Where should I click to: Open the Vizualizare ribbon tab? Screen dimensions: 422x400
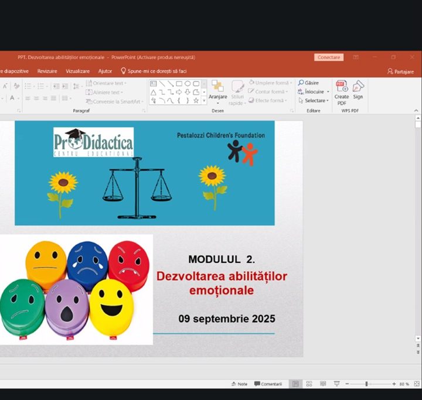[x=77, y=71]
